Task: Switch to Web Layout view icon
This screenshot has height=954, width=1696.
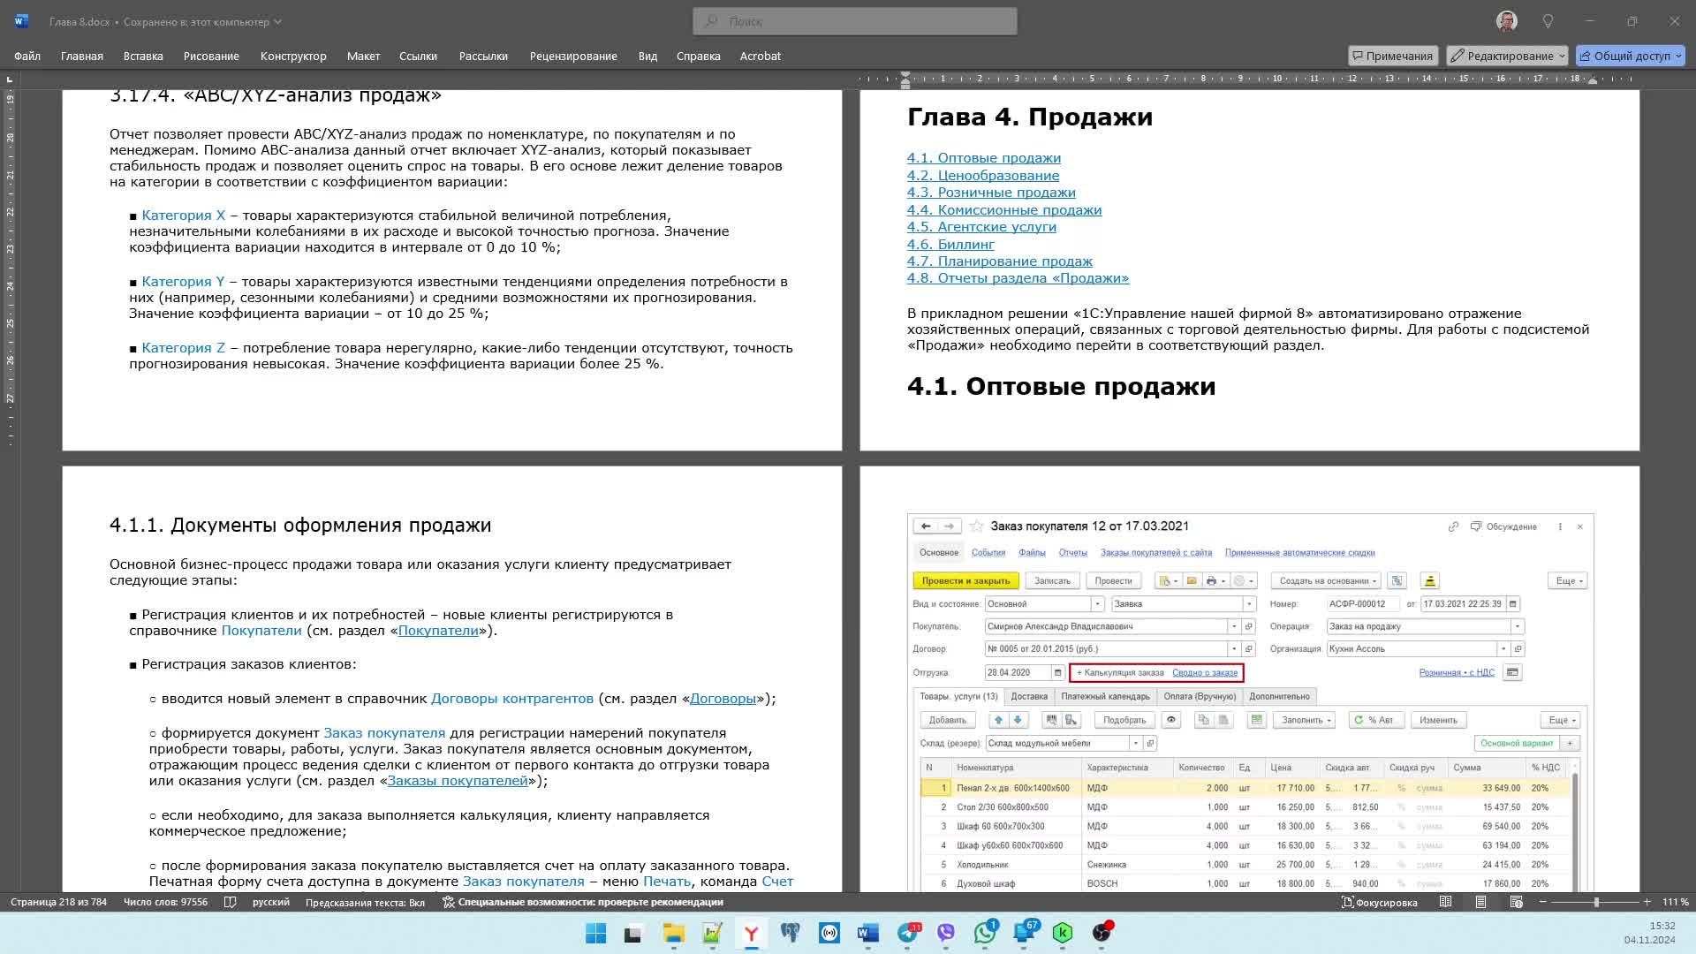Action: pos(1516,902)
